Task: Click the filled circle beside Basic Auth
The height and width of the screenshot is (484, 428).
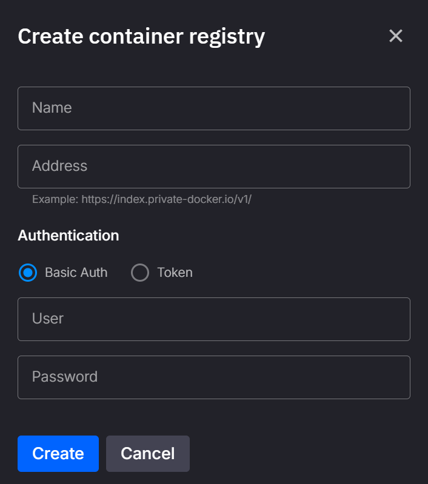Action: coord(28,273)
